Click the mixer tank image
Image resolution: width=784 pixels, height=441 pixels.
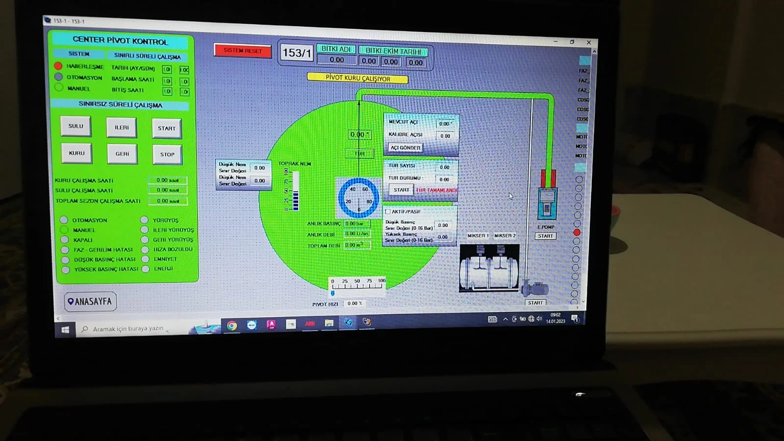(489, 268)
